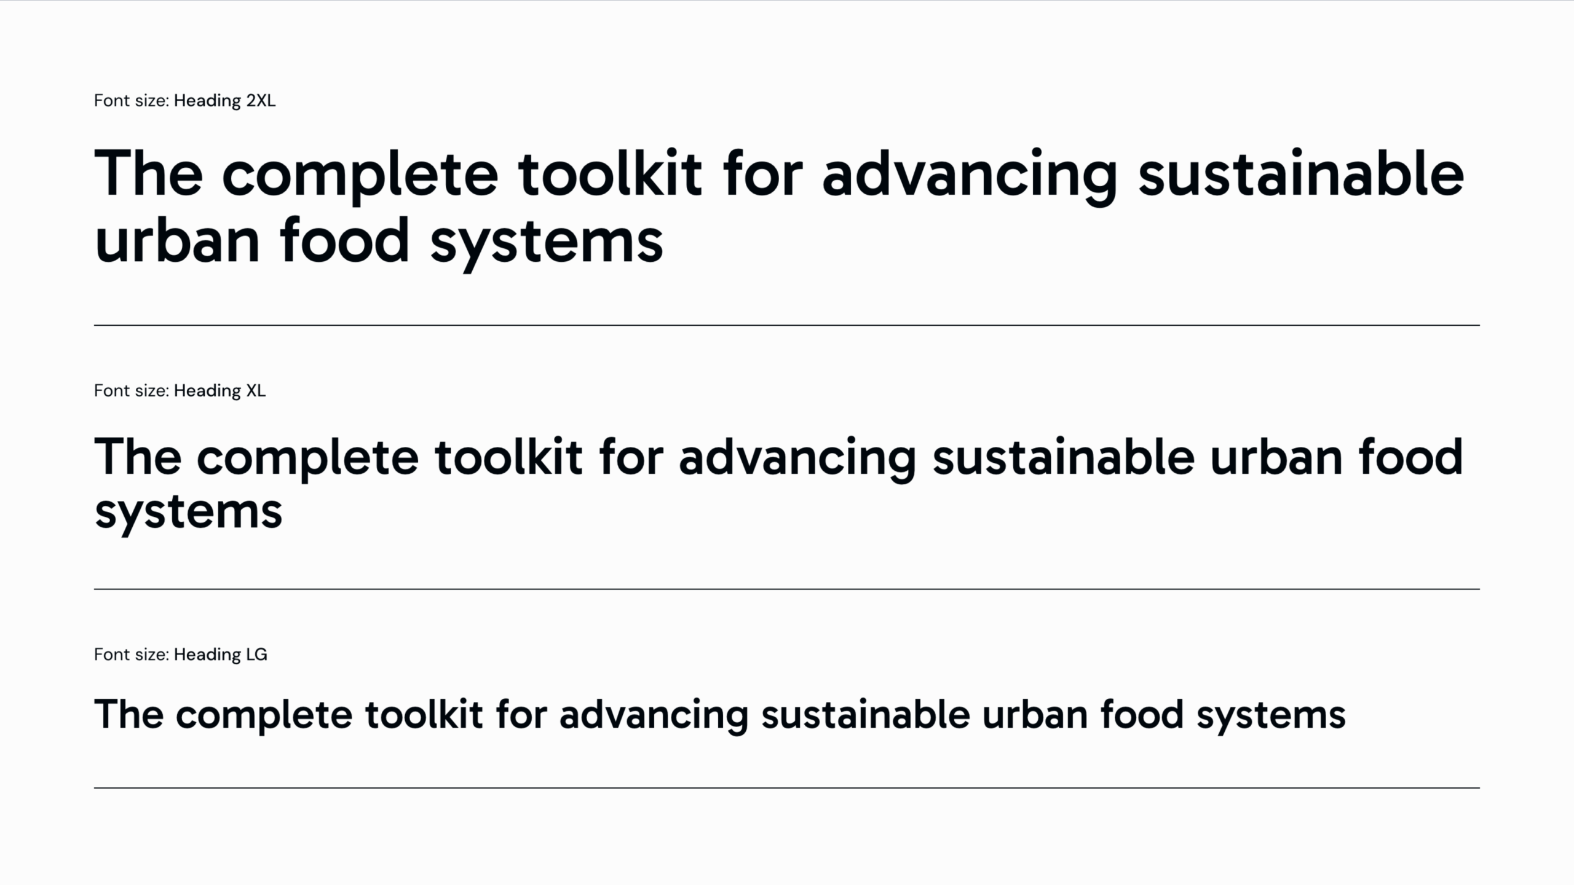The image size is (1574, 885).
Task: Click the word "sustainable" in the XL heading
Action: [1064, 457]
